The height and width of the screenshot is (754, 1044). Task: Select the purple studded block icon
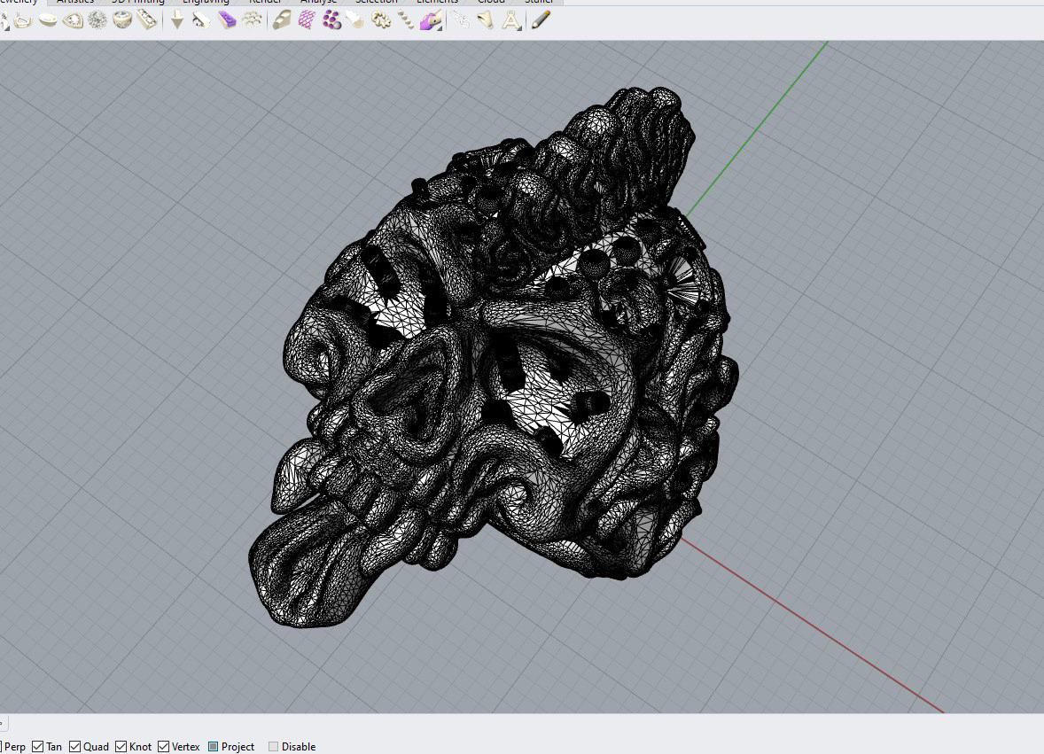[x=227, y=20]
